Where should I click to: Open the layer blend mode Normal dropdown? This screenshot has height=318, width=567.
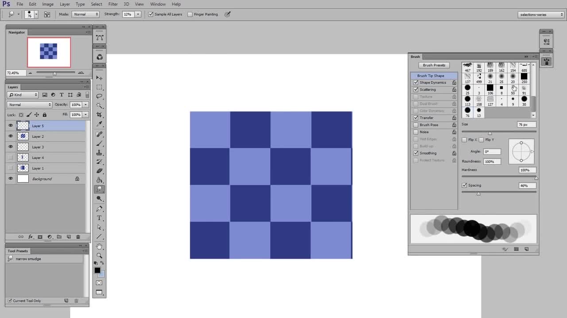29,105
